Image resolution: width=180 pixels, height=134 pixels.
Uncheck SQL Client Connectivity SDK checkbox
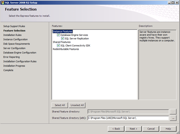[58, 46]
